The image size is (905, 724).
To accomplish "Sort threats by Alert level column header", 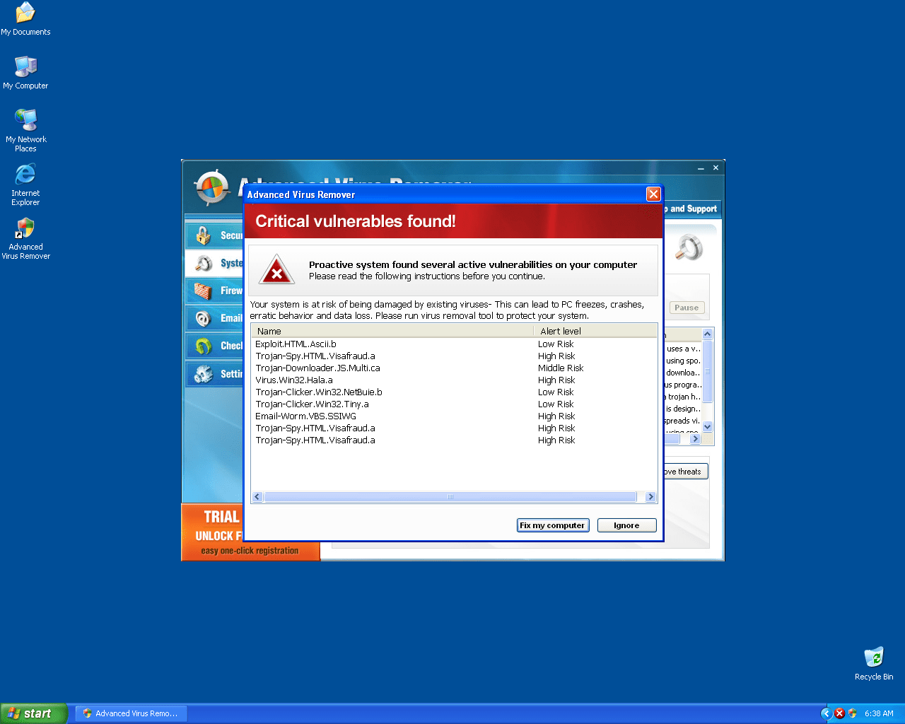I will coord(594,331).
